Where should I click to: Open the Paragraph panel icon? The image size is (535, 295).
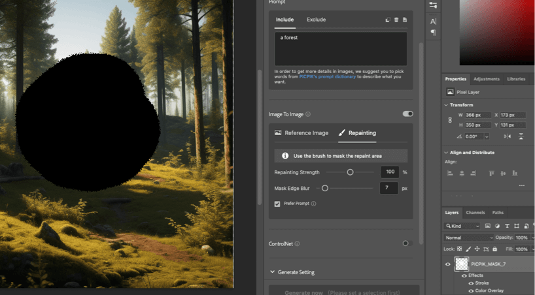tap(433, 33)
